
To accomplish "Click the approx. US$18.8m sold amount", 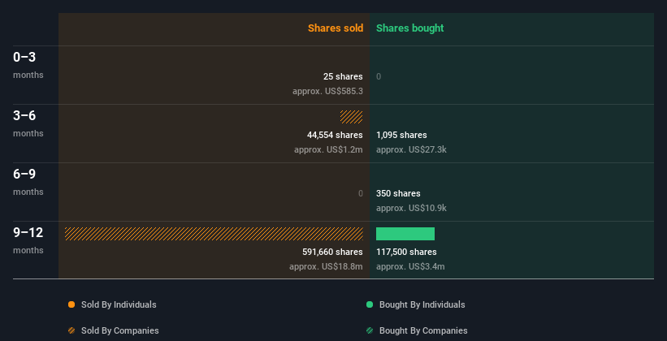I will pos(326,266).
